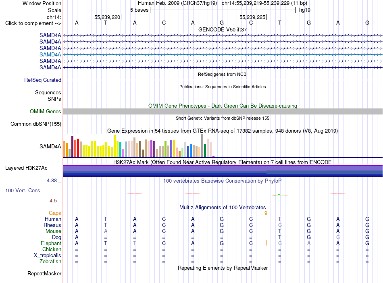Click the RefSeq genes from NCBI title
383x283 pixels.
[x=223, y=74]
